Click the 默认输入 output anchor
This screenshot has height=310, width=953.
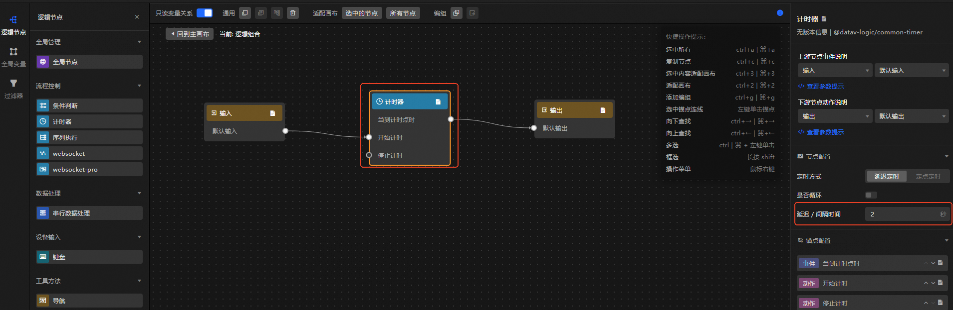click(285, 131)
